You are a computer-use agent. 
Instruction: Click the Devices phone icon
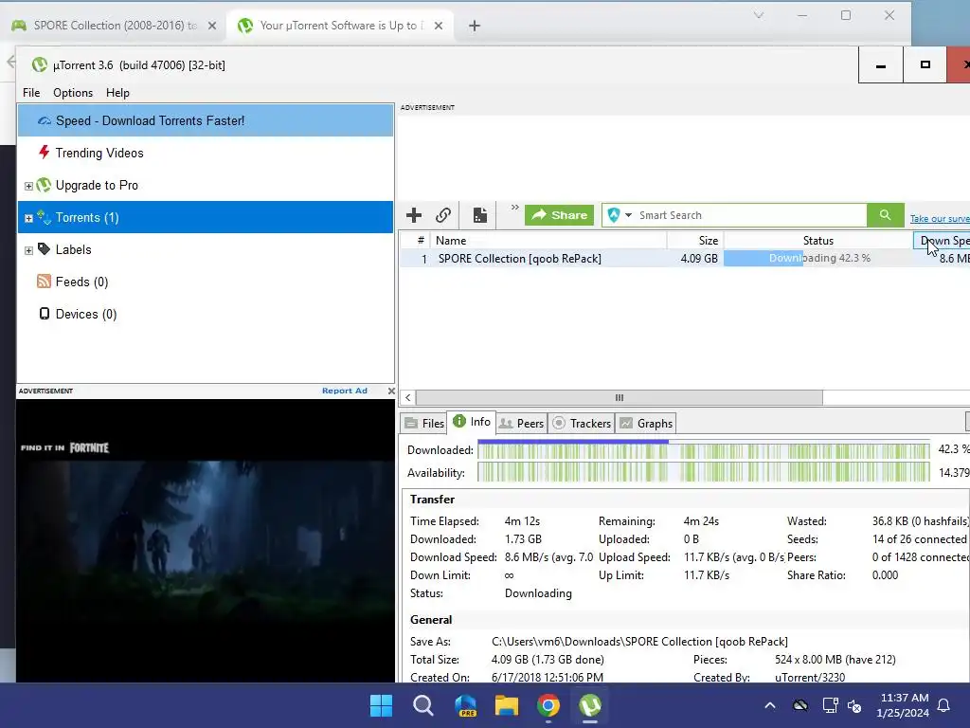click(44, 313)
